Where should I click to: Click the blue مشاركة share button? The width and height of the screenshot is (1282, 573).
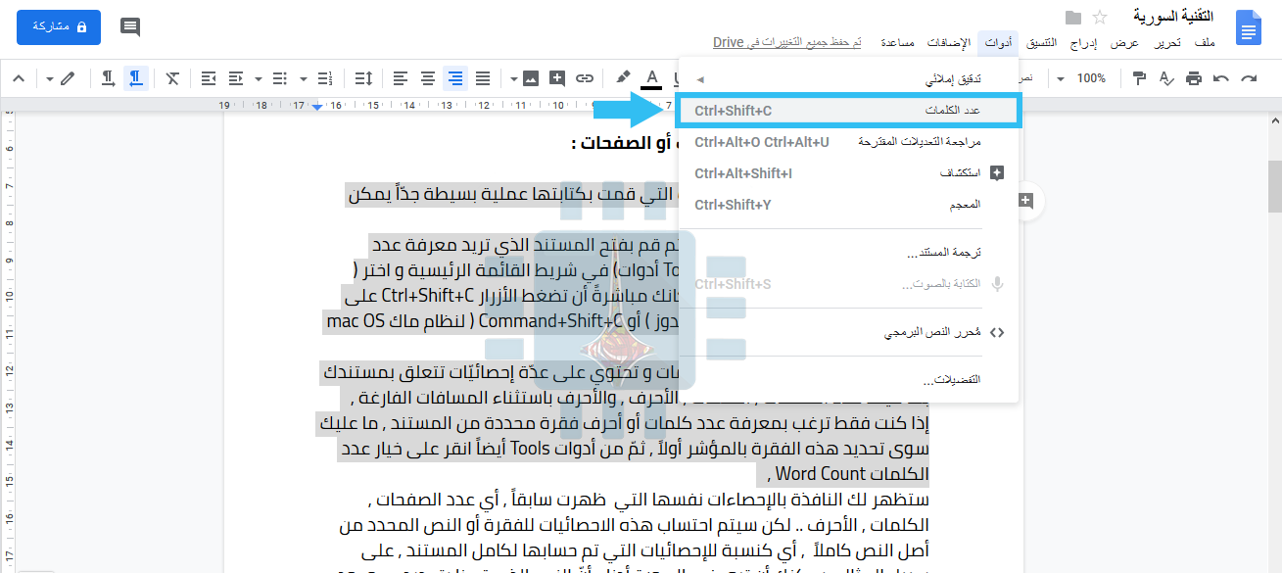point(59,26)
